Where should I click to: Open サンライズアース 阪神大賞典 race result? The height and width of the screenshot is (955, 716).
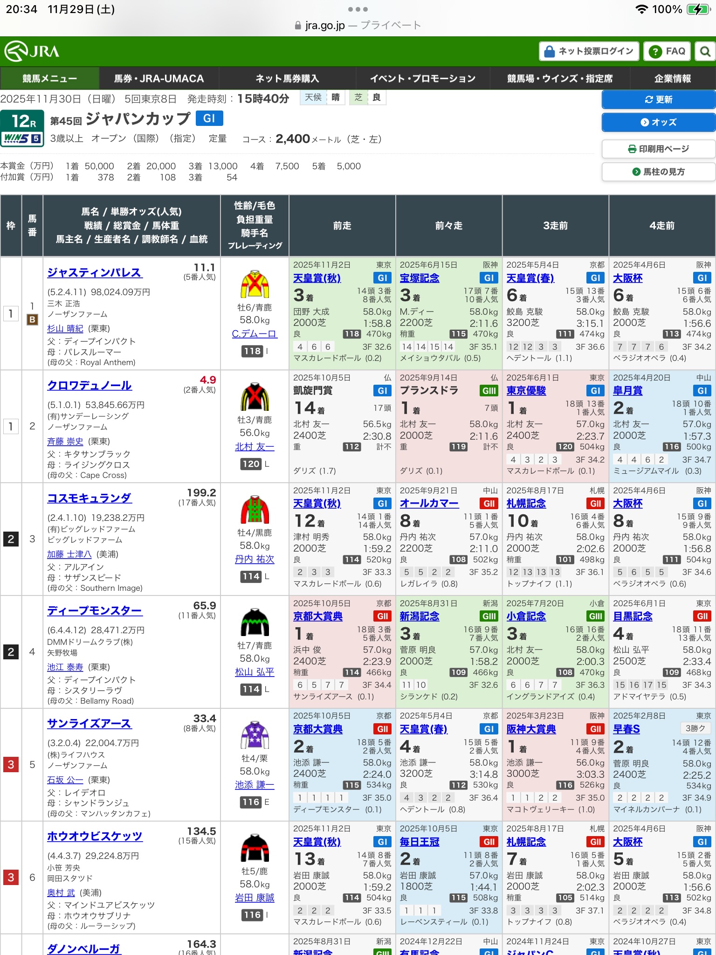coord(531,729)
